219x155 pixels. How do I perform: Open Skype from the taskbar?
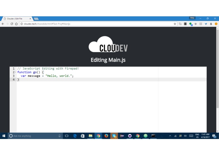114,136
